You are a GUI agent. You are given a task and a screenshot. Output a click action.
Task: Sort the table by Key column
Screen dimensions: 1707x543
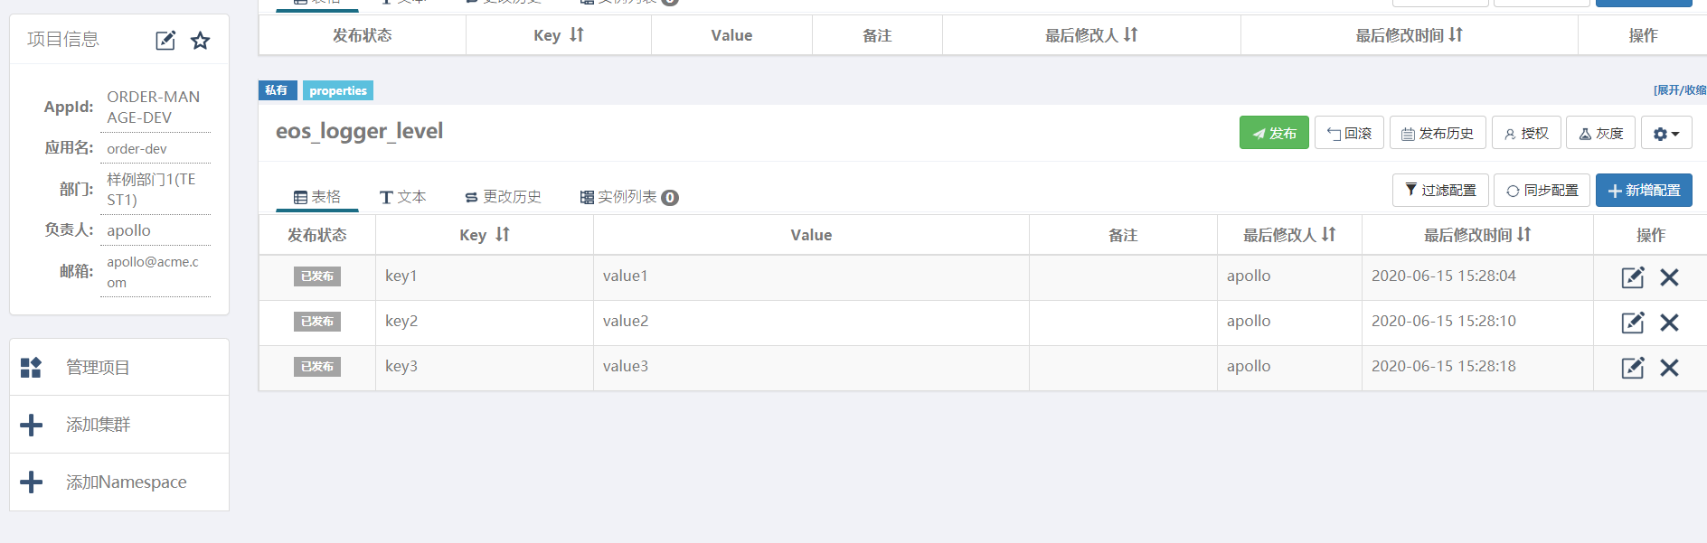tap(503, 235)
